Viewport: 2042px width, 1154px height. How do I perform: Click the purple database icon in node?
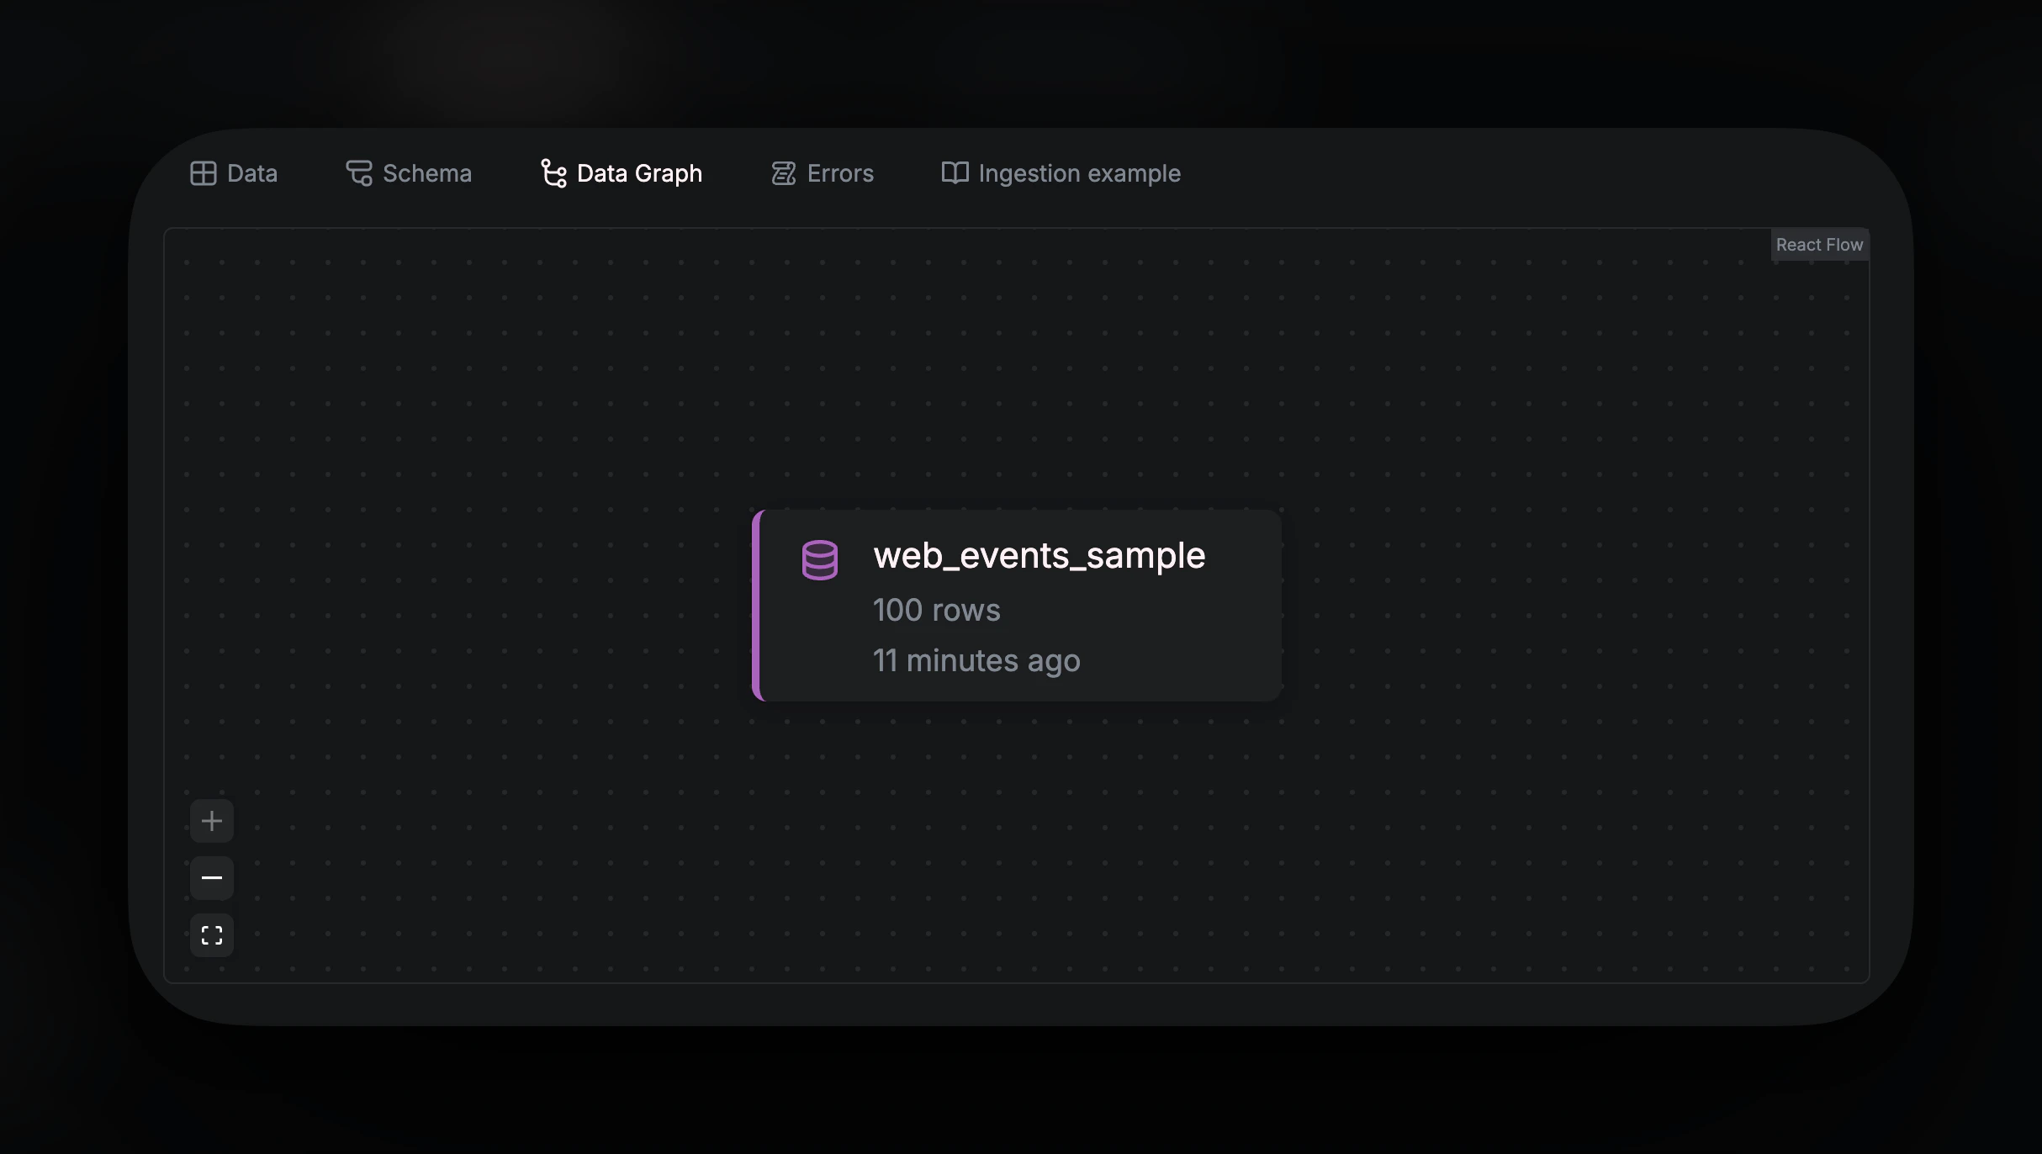(819, 560)
